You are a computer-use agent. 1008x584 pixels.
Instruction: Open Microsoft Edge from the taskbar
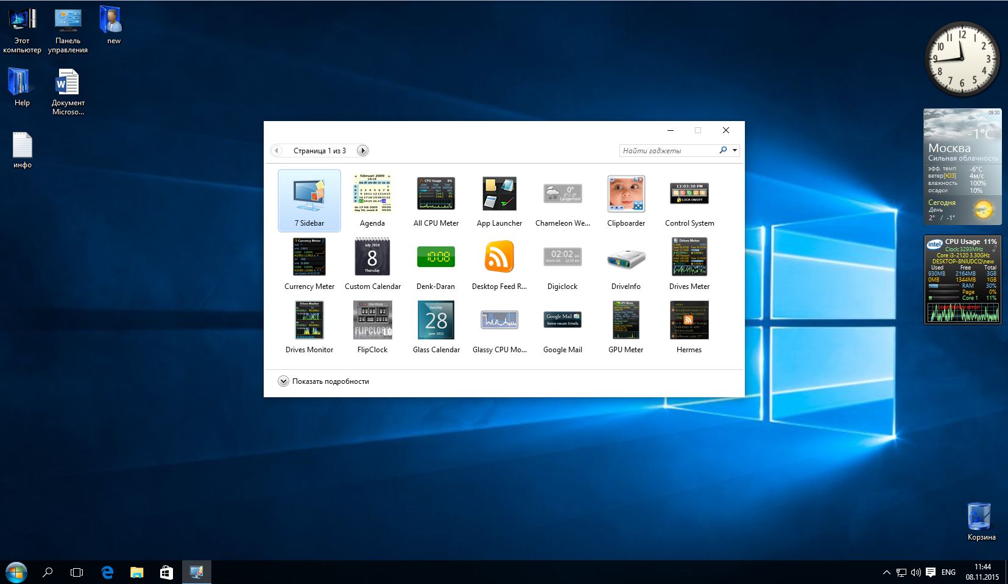click(107, 572)
